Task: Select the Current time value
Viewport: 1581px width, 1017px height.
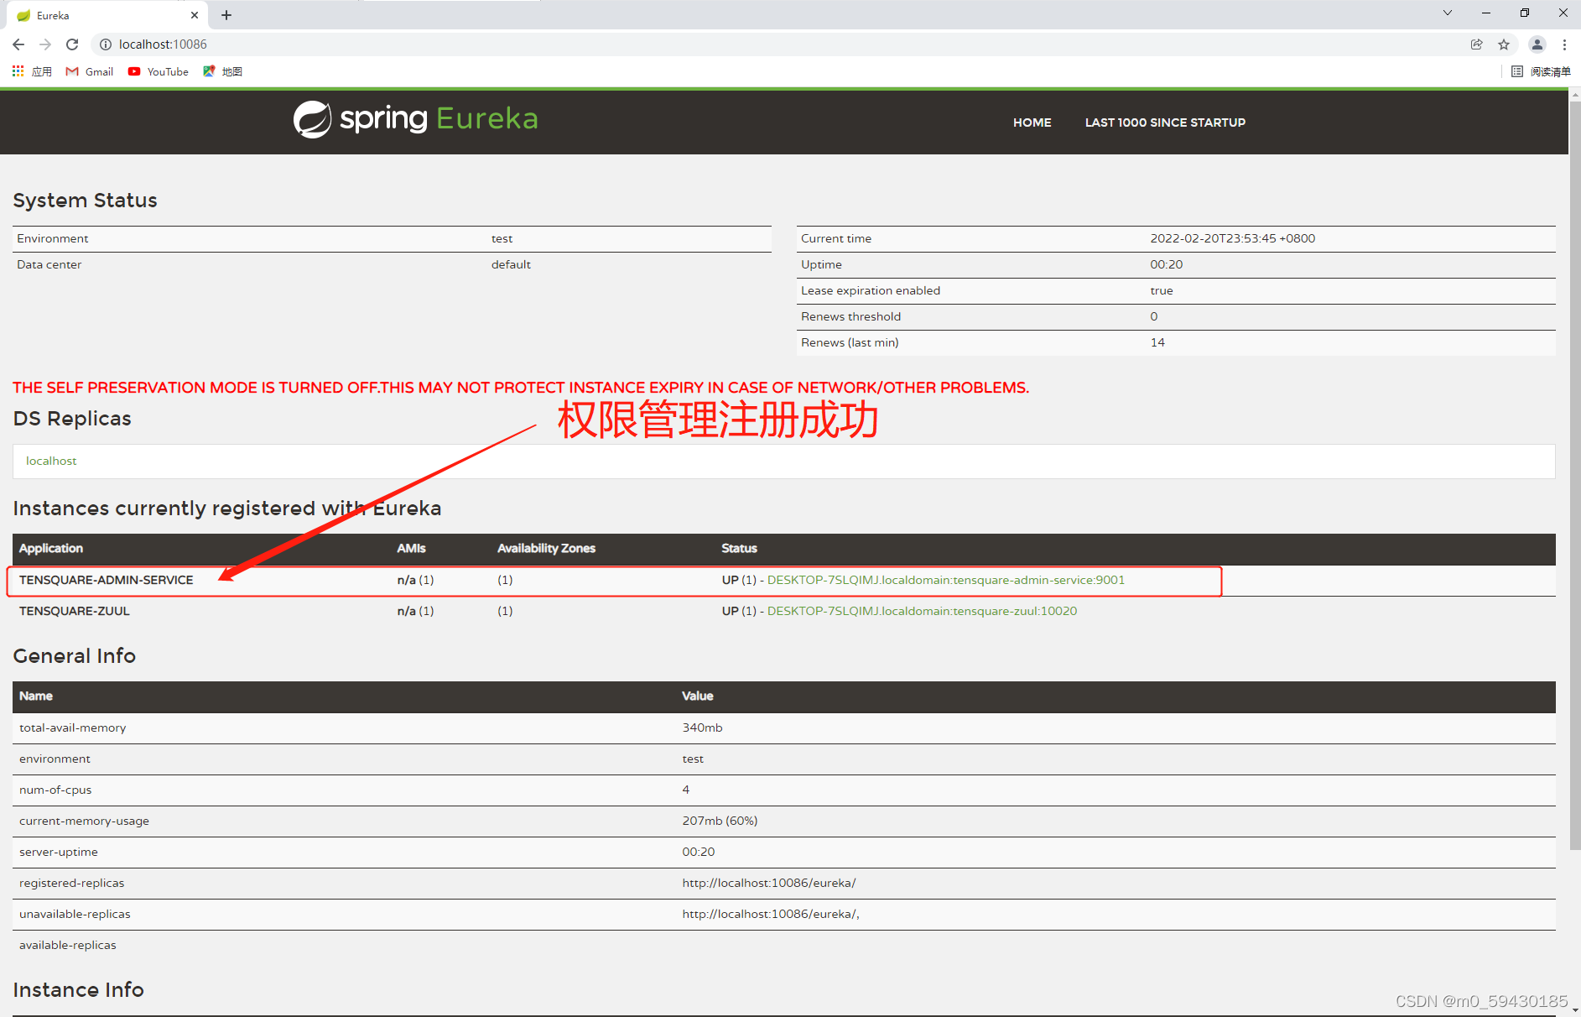Action: click(1232, 238)
